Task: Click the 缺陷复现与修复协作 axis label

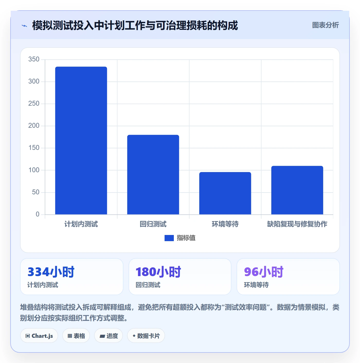Action: pyautogui.click(x=297, y=224)
